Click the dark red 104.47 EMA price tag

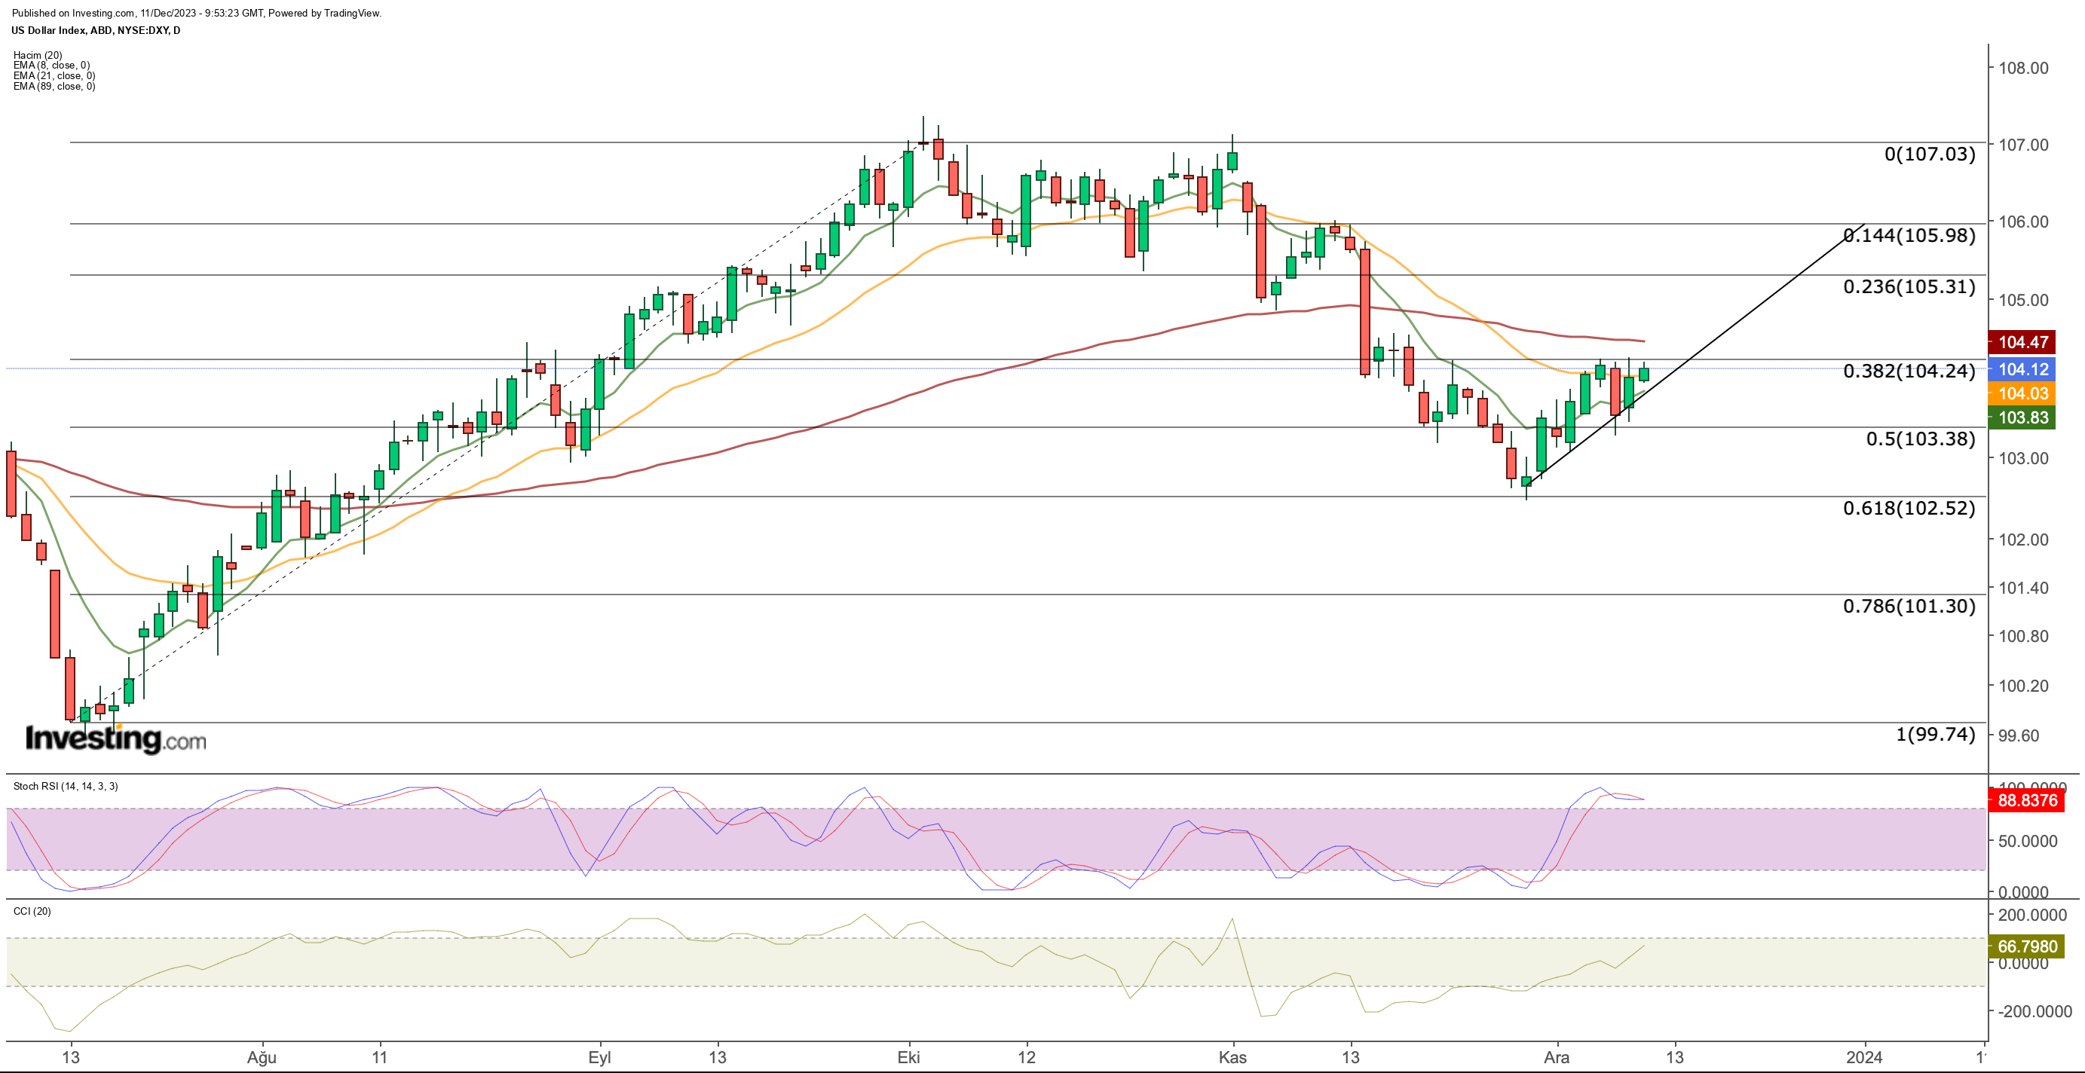coord(2022,342)
